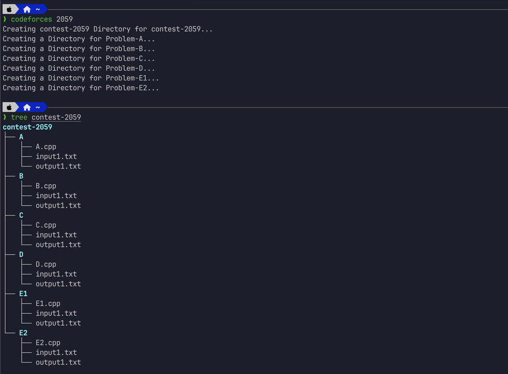Click the D.cpp file entry
Screen dimensions: 508x374
coord(46,265)
